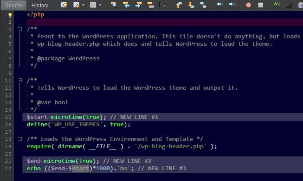
Task: Jump to Previous Bookmark icon
Action: [x=179, y=5]
